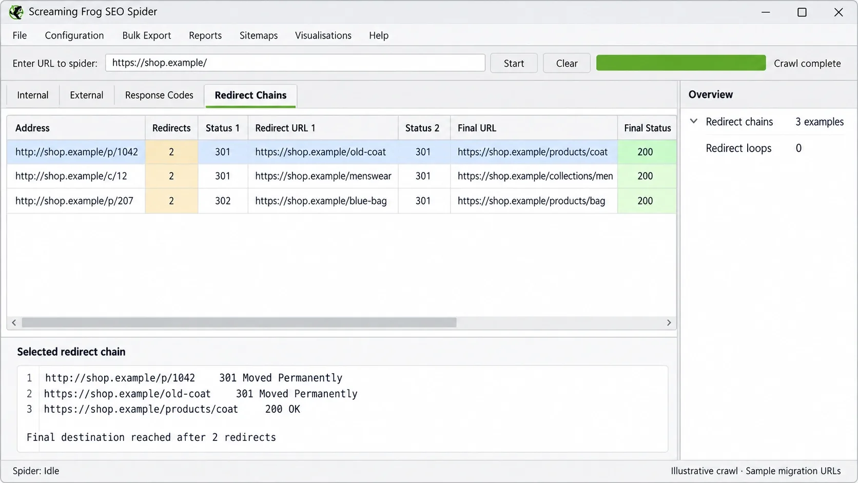Open the Help menu
The image size is (858, 483).
click(x=379, y=35)
